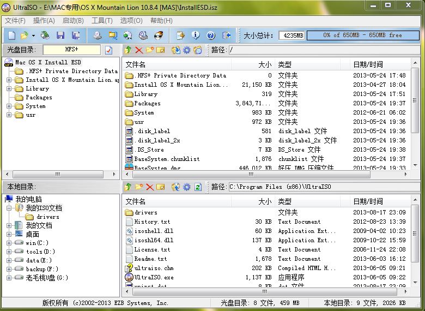Click the blue Info icon
This screenshot has height=311, width=425.
(196, 35)
